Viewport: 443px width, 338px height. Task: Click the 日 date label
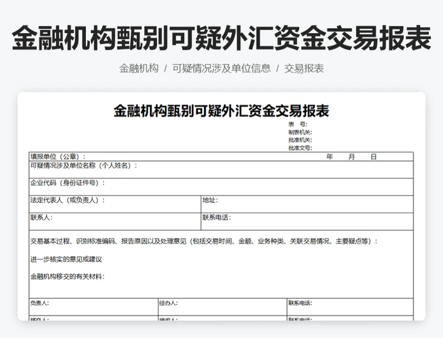coord(373,157)
